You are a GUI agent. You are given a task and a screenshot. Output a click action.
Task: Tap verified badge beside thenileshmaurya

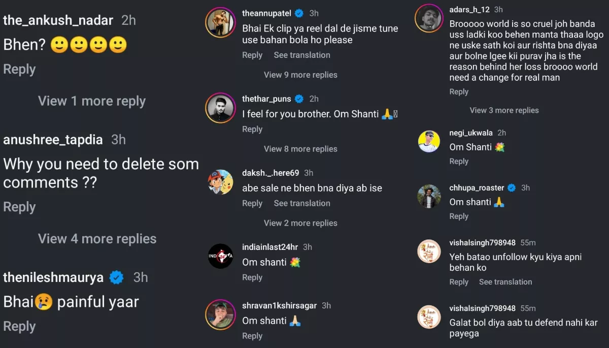coord(117,277)
